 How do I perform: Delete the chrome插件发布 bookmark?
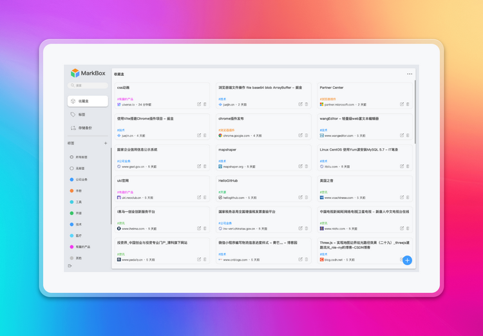(x=306, y=135)
